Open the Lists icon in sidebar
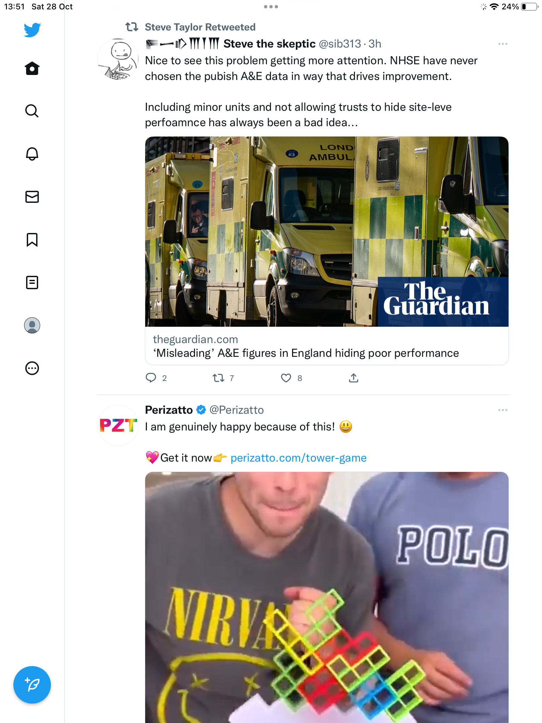Screen dimensions: 542x723 click(32, 283)
